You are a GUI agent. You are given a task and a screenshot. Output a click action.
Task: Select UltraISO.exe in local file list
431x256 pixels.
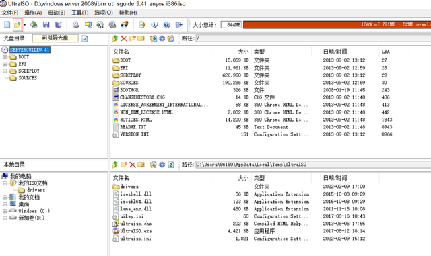pyautogui.click(x=136, y=231)
